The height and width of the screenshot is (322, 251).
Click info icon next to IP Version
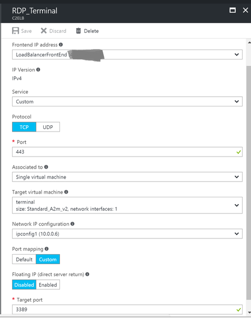coord(38,69)
